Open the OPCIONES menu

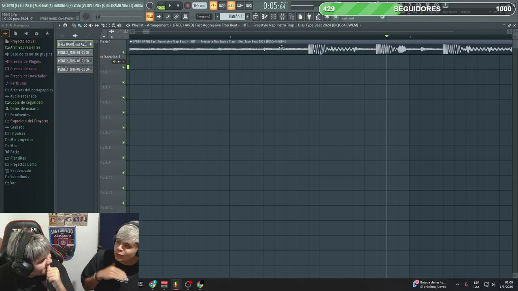[x=97, y=6]
